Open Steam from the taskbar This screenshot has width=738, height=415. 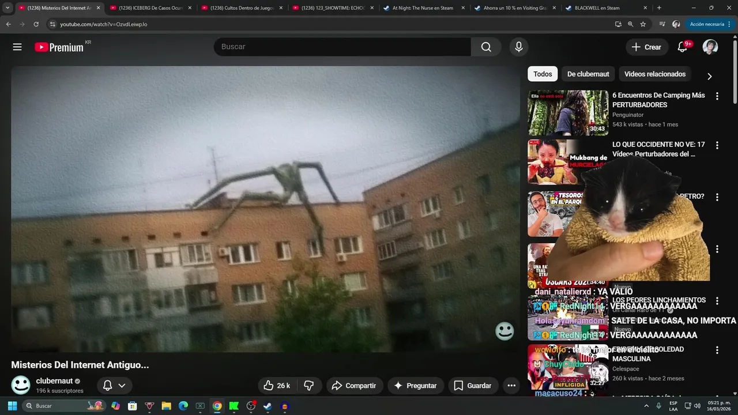point(268,406)
